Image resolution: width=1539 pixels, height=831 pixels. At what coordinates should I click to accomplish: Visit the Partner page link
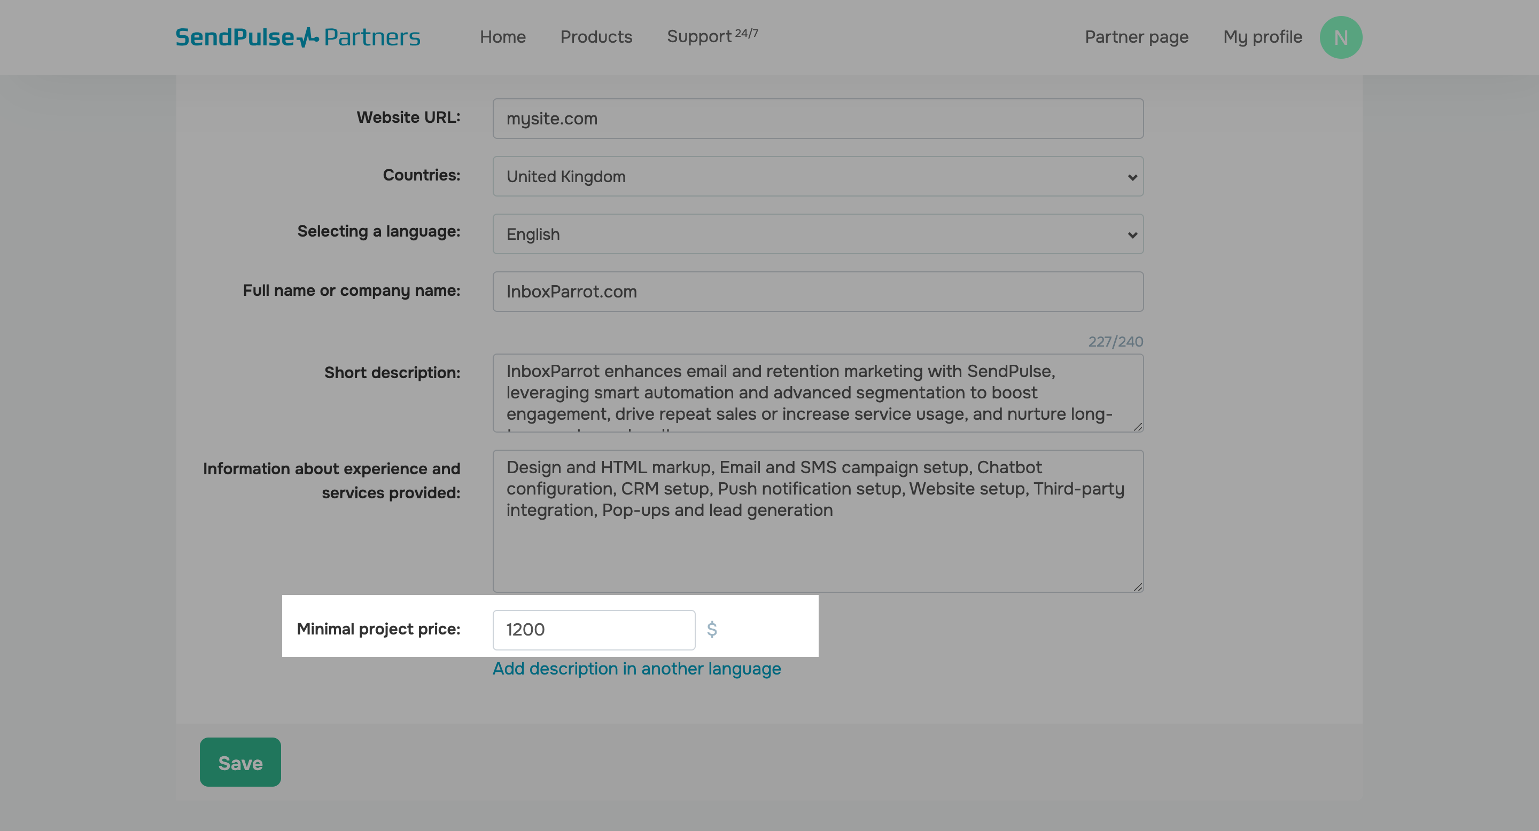[x=1136, y=37]
